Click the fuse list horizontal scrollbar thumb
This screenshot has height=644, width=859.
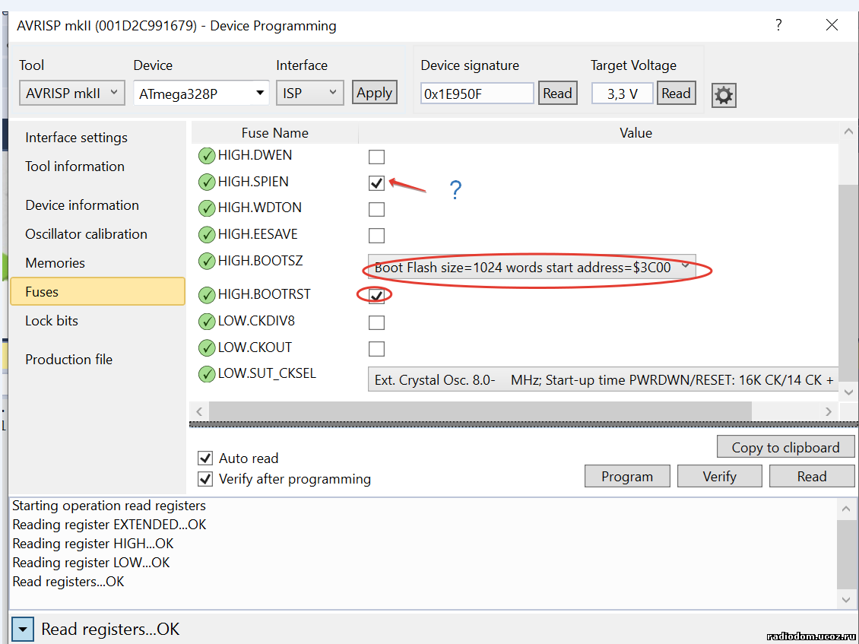(480, 411)
